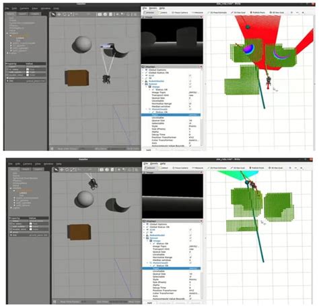This screenshot has width=319, height=308.
Task: Activate the scale tool in upper Gazebo toolbar
Action: point(70,14)
